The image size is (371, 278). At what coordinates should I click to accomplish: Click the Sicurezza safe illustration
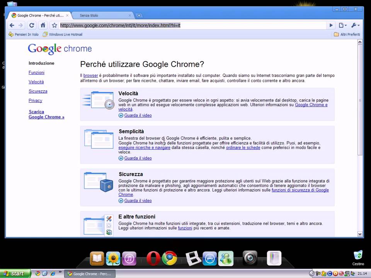click(x=99, y=182)
